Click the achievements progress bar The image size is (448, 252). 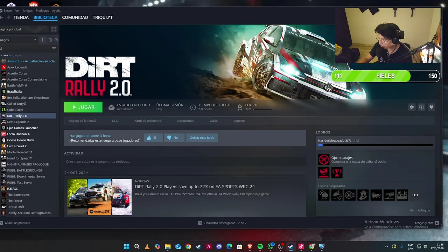375,145
